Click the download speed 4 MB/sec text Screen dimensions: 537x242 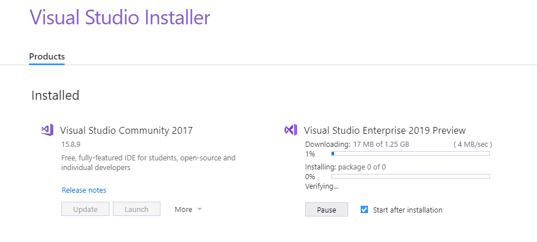[473, 145]
